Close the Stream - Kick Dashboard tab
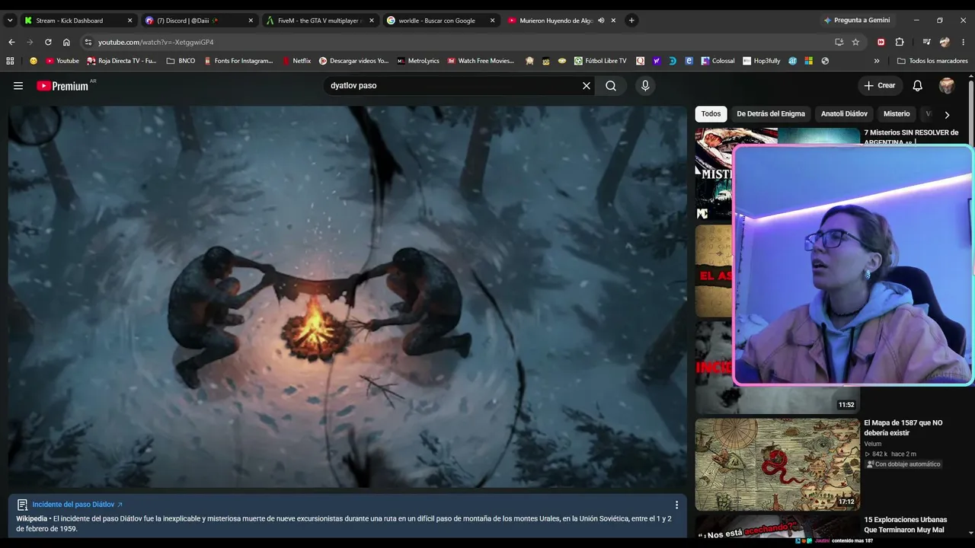Image resolution: width=975 pixels, height=548 pixels. (x=130, y=21)
